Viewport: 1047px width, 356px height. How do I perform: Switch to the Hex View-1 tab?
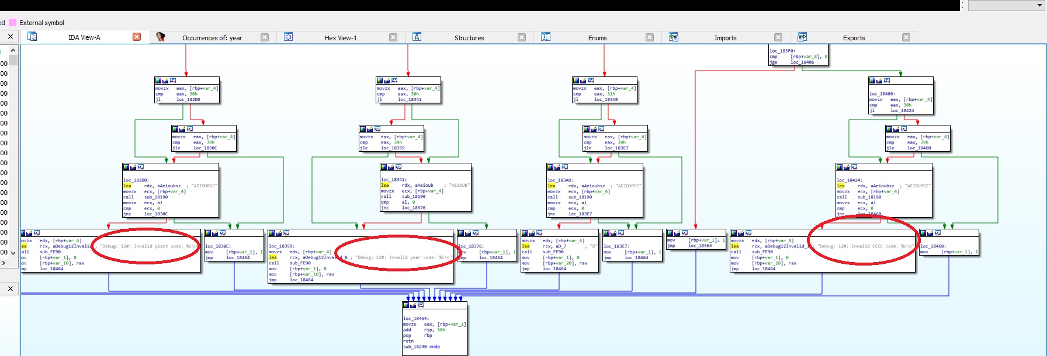pos(341,38)
